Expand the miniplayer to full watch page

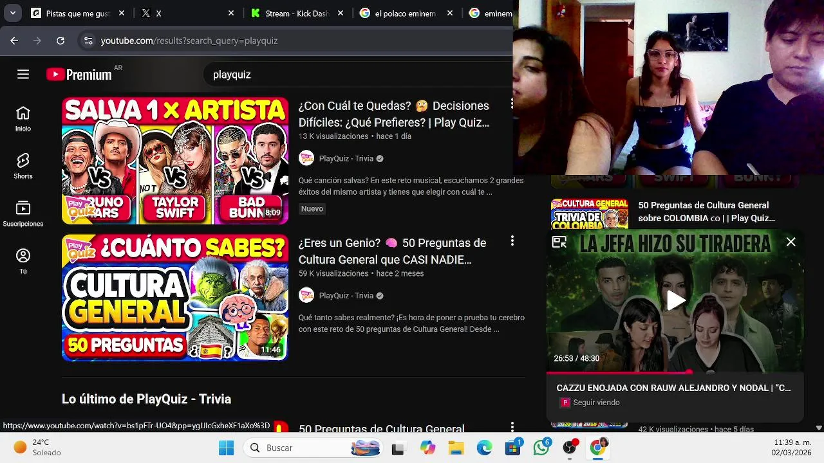pyautogui.click(x=559, y=242)
